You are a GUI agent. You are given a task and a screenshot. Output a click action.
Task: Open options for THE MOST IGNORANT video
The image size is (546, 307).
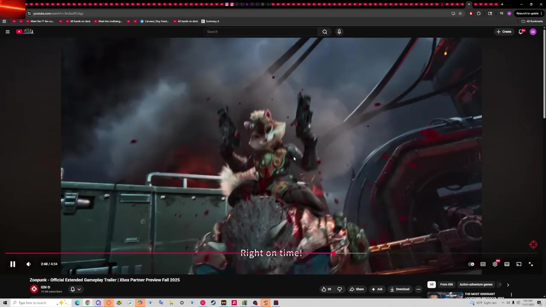[x=511, y=295]
